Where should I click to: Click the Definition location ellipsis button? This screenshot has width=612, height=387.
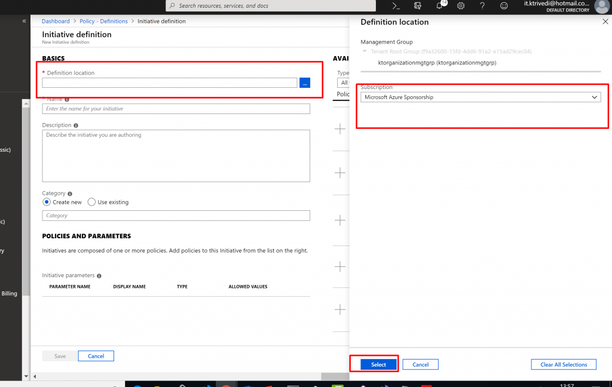(x=305, y=83)
